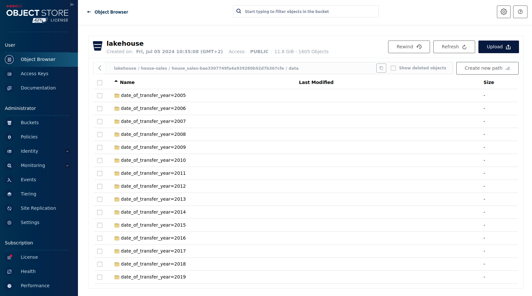Go to Buckets in the Administrator section
The width and height of the screenshot is (532, 296).
pyautogui.click(x=30, y=123)
